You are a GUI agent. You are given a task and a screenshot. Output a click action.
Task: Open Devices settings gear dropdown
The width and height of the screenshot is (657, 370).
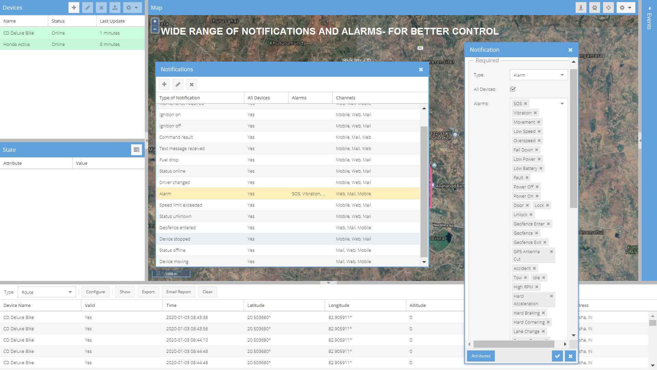pos(132,8)
